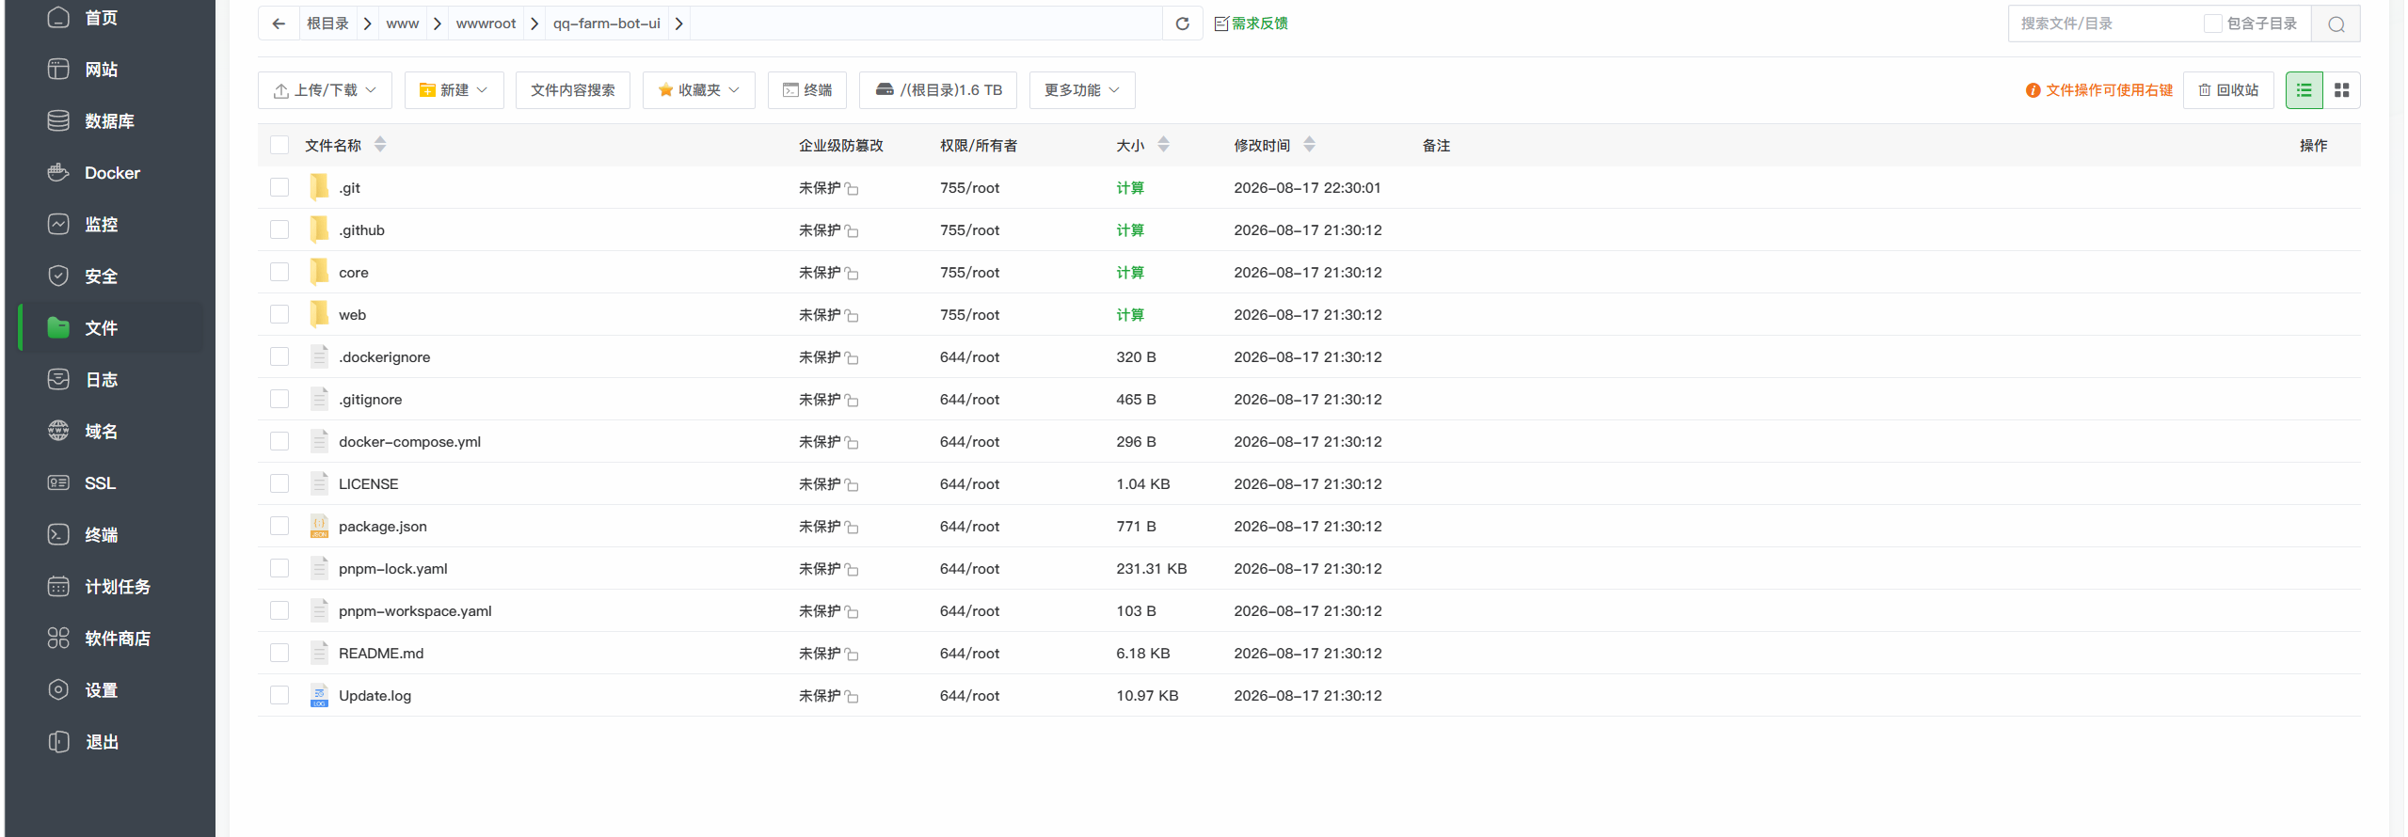Click the web folder icon

(x=319, y=314)
